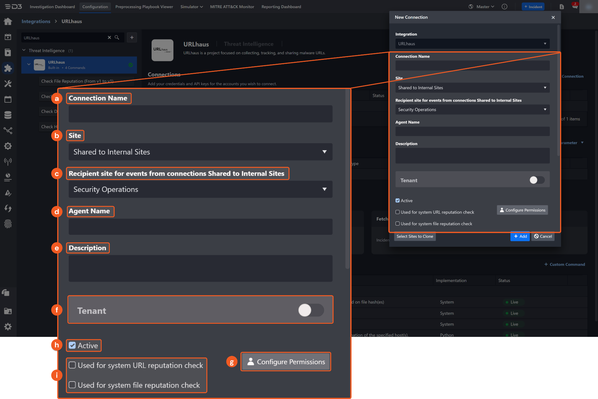Click the fingerprint icon in sidebar
The height and width of the screenshot is (399, 598).
click(x=8, y=224)
